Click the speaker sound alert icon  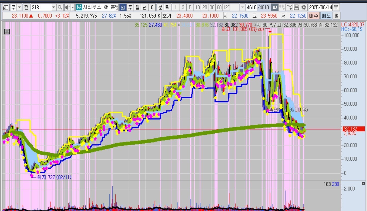click(x=67, y=7)
